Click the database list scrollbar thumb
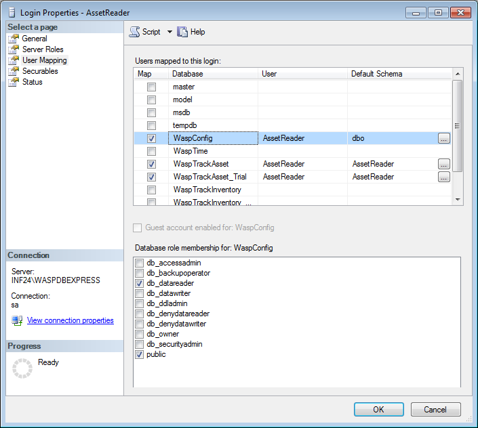The width and height of the screenshot is (478, 428). tap(458, 126)
